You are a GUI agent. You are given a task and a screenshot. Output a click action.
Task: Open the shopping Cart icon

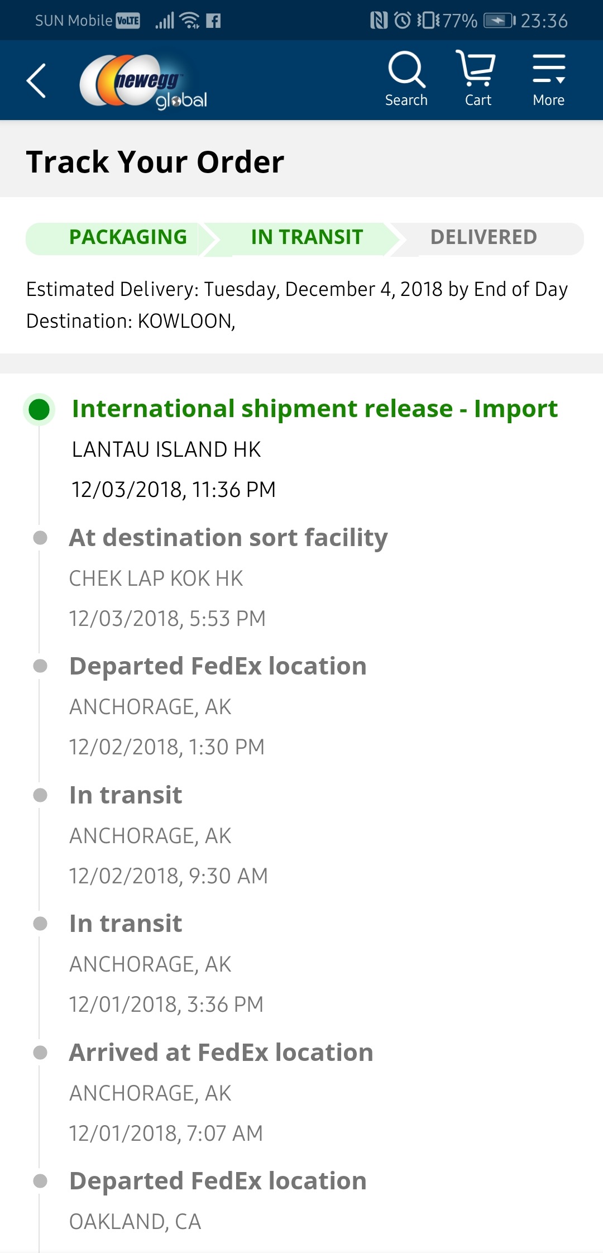pyautogui.click(x=477, y=79)
